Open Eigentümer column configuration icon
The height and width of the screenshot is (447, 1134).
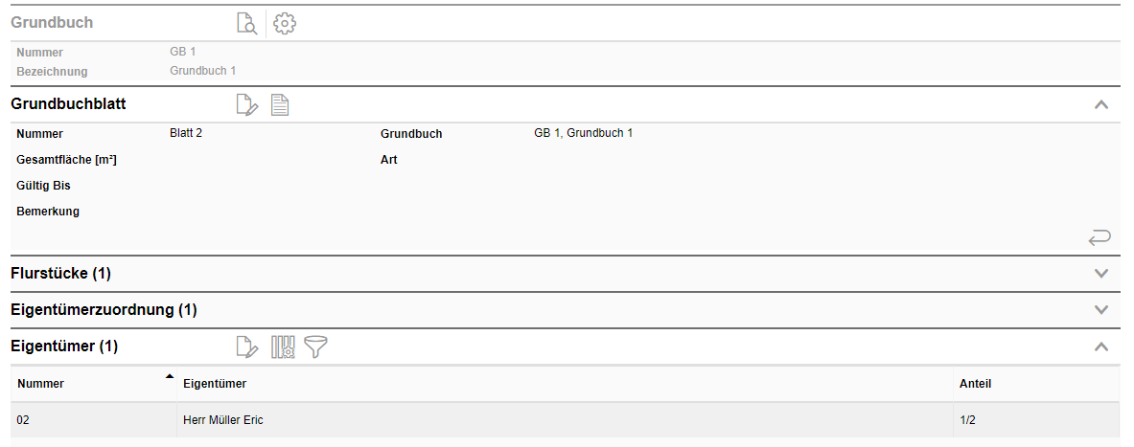(283, 347)
